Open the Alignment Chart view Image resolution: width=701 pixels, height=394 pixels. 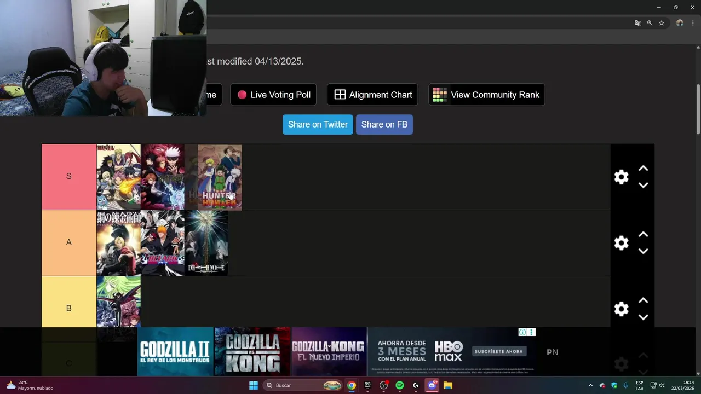click(372, 95)
